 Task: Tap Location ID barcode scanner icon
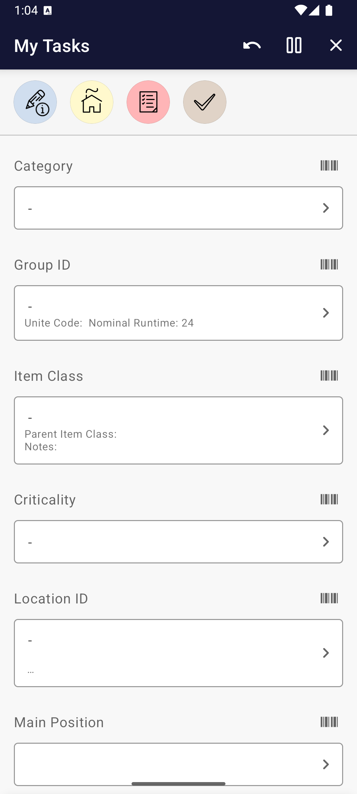click(x=329, y=598)
